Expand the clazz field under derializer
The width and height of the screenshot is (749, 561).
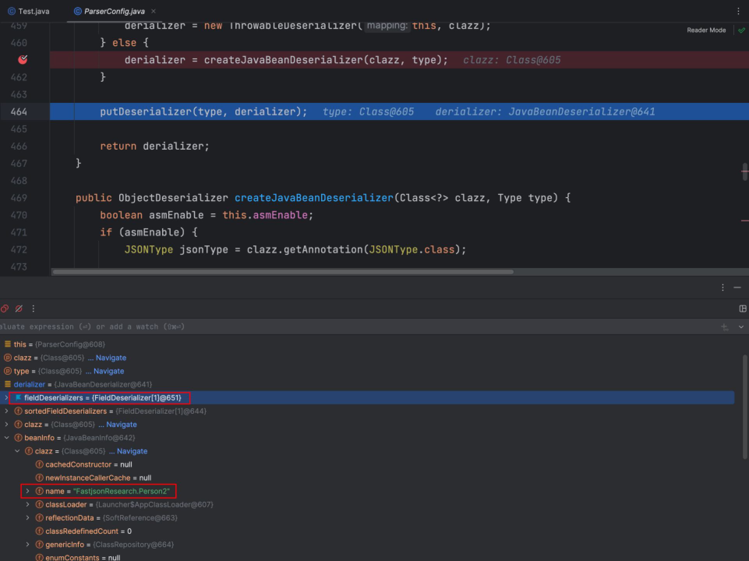(x=6, y=424)
